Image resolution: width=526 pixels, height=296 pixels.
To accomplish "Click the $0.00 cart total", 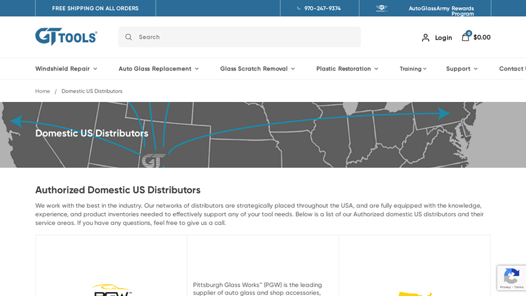I will click(x=482, y=37).
